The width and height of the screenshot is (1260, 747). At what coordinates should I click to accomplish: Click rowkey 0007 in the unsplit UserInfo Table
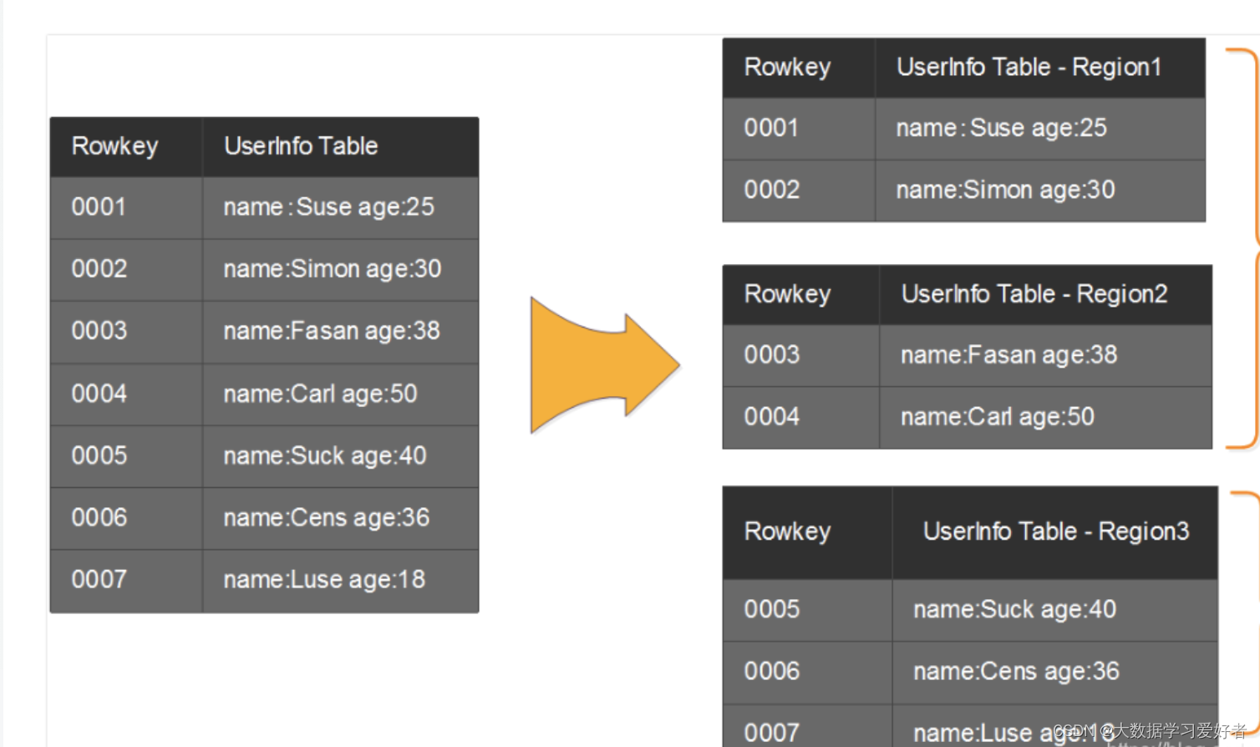pyautogui.click(x=99, y=579)
